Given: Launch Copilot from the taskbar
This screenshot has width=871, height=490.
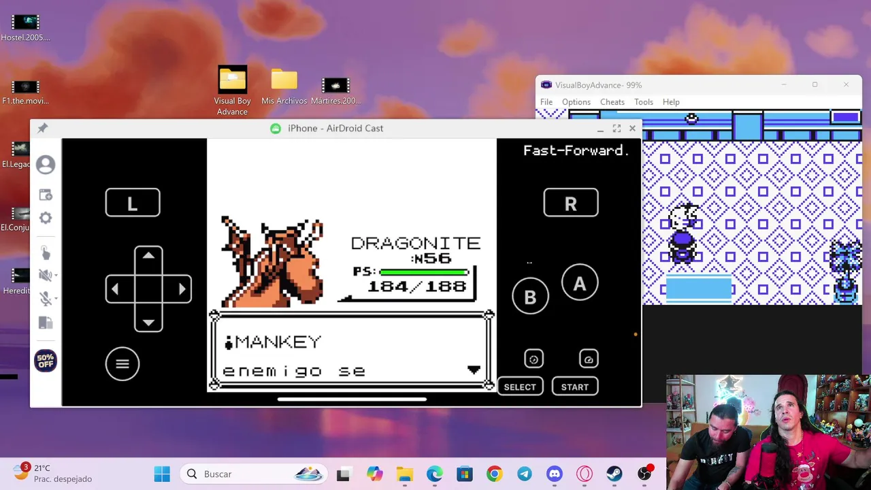Looking at the screenshot, I should 374,474.
